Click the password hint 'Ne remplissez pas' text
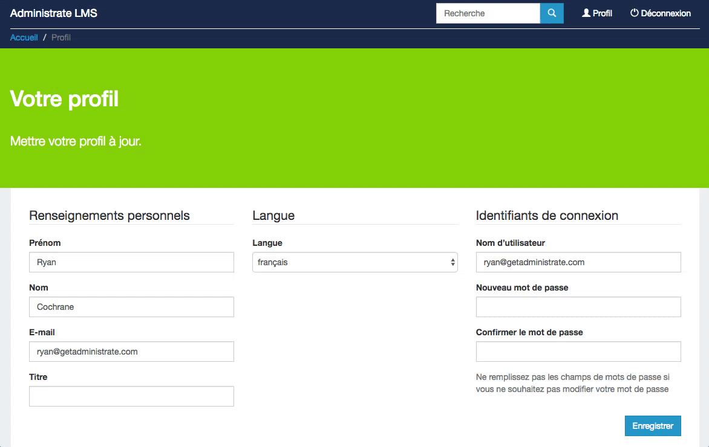The width and height of the screenshot is (709, 447). click(572, 383)
